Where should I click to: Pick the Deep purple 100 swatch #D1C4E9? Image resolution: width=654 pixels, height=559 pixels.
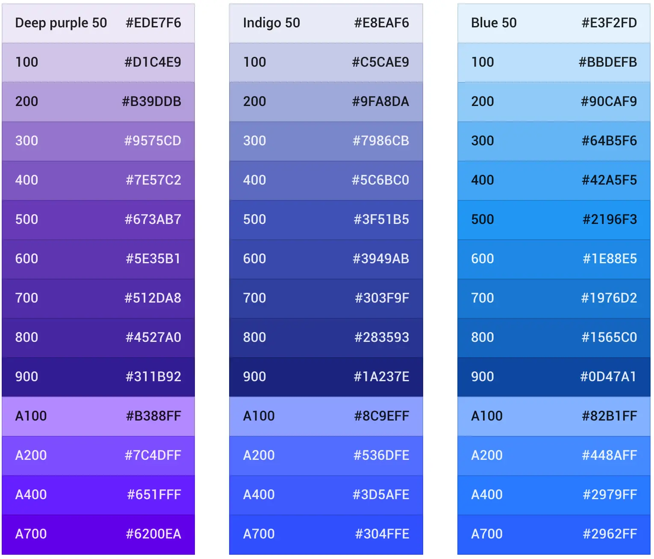coord(98,62)
